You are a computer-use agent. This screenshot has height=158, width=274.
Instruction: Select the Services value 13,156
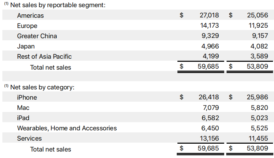pyautogui.click(x=208, y=138)
